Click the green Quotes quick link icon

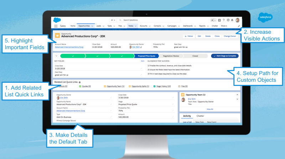click(80, 86)
